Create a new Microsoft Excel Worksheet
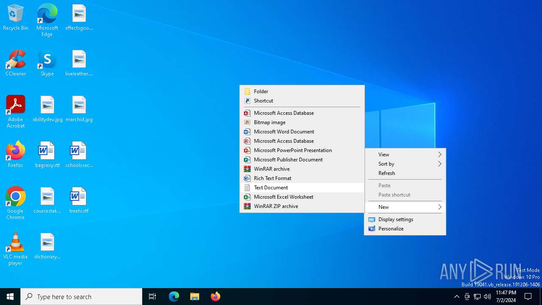The image size is (542, 305). (302, 197)
